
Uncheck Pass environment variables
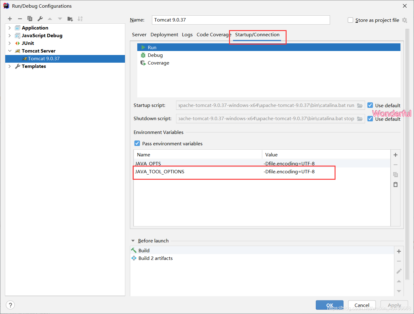tap(137, 143)
